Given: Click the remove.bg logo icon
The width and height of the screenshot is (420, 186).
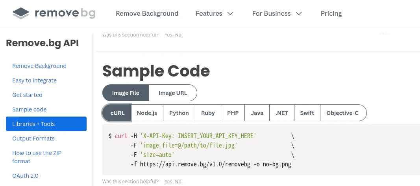Looking at the screenshot, I should pyautogui.click(x=21, y=13).
